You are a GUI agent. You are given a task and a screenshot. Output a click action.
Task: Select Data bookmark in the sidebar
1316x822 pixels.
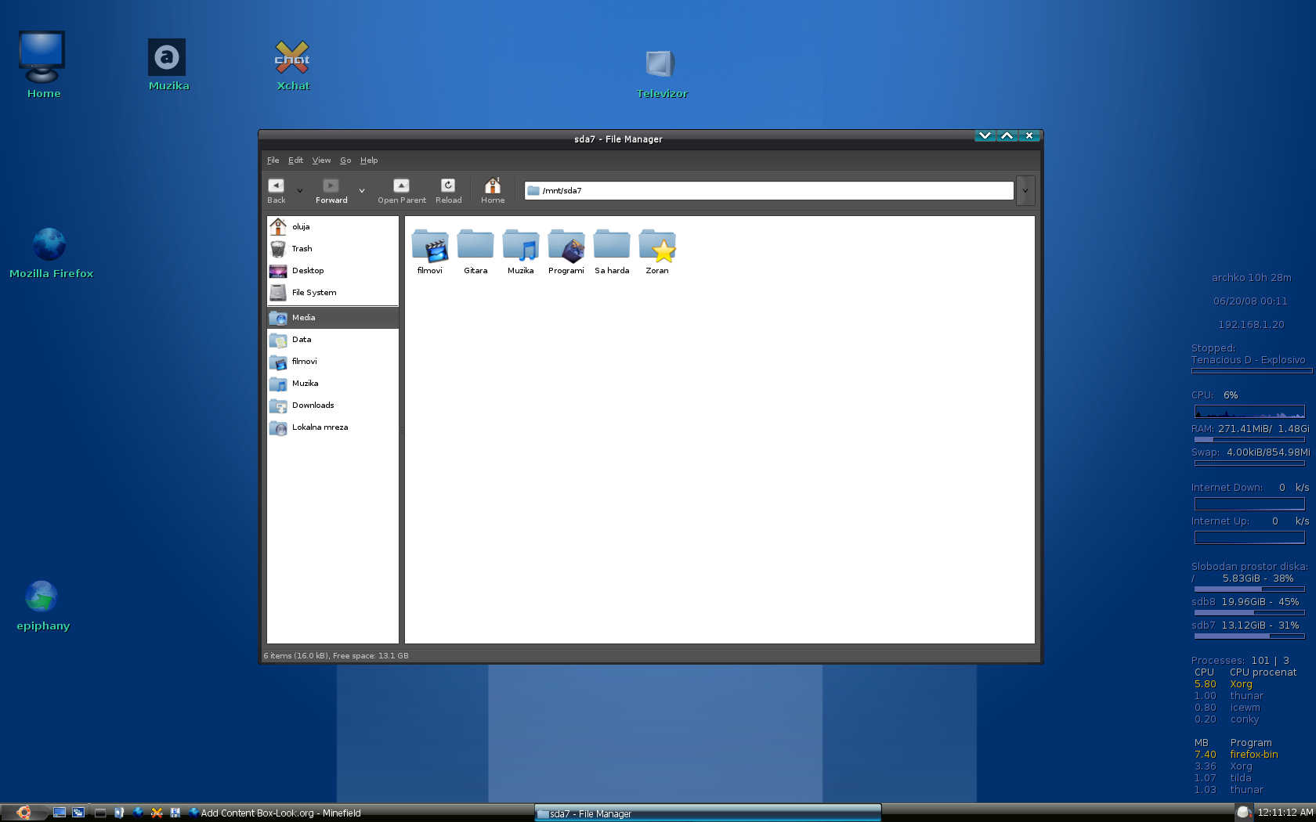pyautogui.click(x=333, y=340)
